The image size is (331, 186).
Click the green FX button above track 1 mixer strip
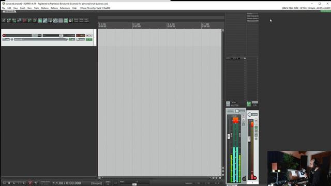pos(249,104)
